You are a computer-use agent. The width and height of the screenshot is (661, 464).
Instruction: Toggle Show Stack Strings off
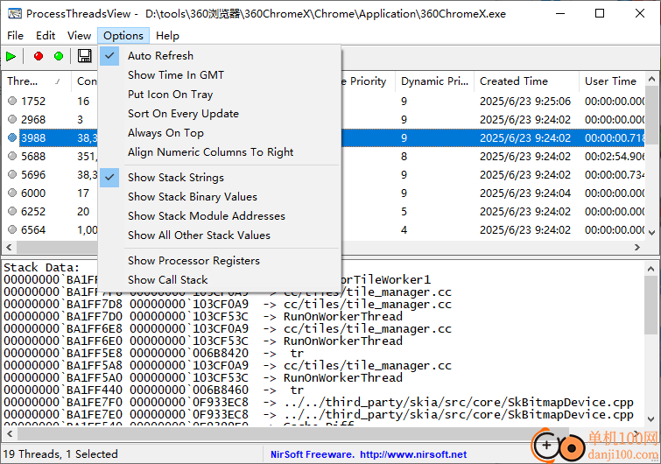[219, 178]
